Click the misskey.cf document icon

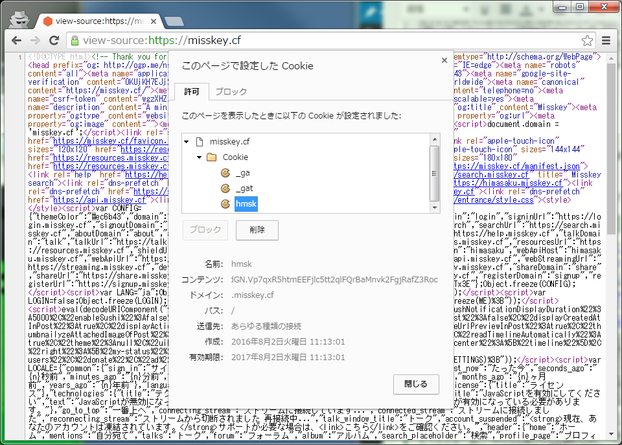199,142
